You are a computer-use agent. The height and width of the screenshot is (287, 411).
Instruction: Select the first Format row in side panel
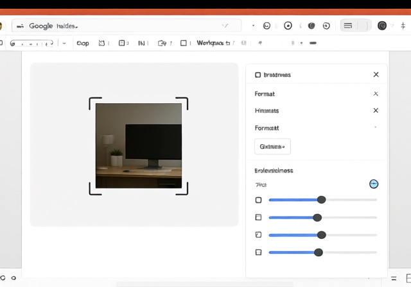tap(265, 94)
